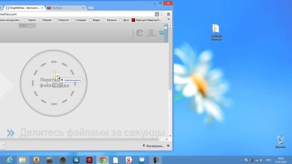
Task: Open the Action Center flag tray icon
Action: 246,160
